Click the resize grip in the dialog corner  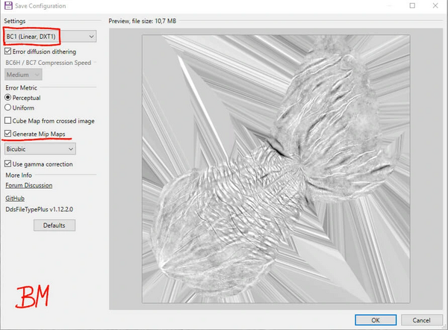(x=444, y=326)
